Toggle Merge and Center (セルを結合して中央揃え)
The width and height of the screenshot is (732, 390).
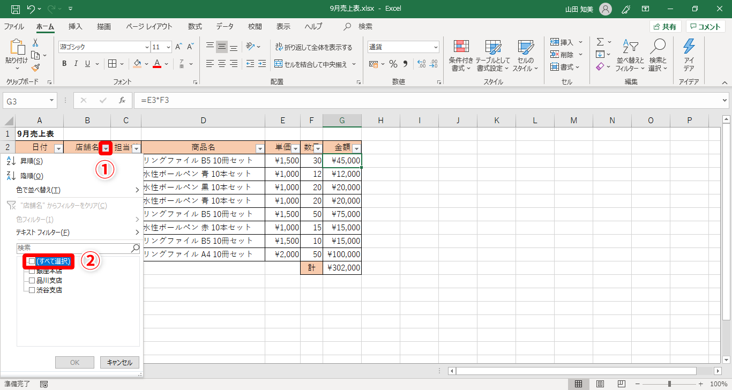(x=311, y=64)
